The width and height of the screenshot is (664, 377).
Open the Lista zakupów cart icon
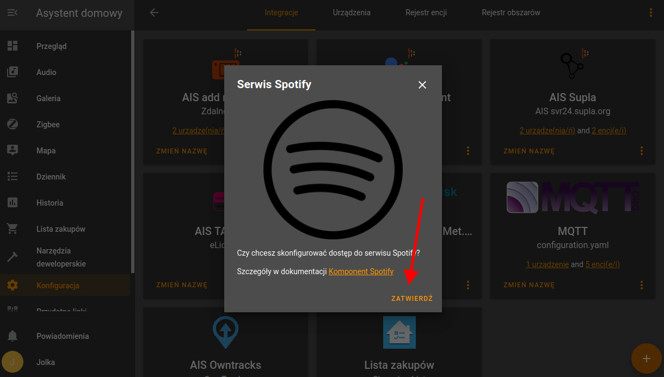pos(13,229)
